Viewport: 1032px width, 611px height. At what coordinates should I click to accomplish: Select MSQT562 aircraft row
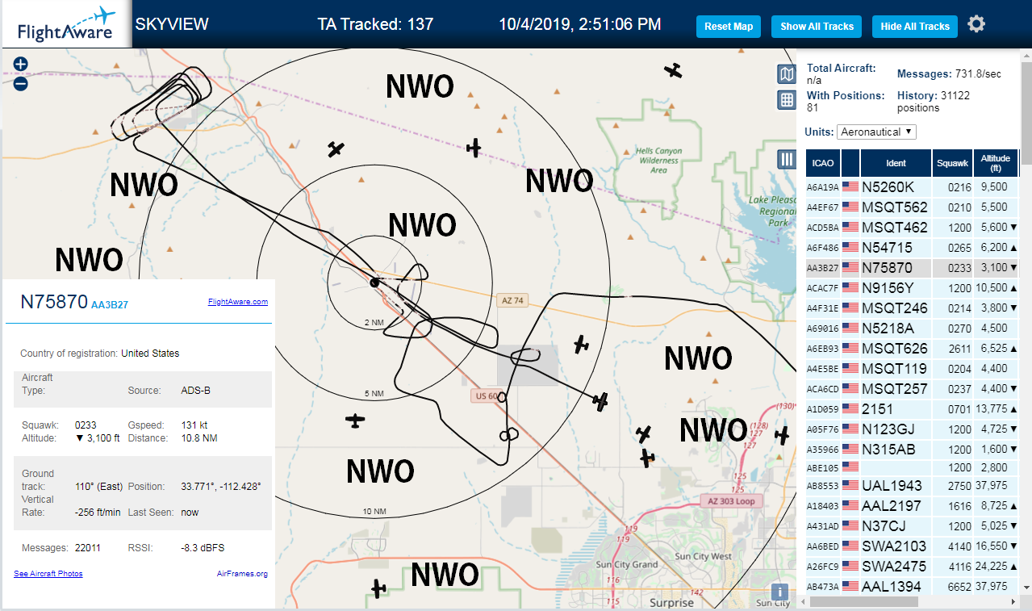point(913,207)
